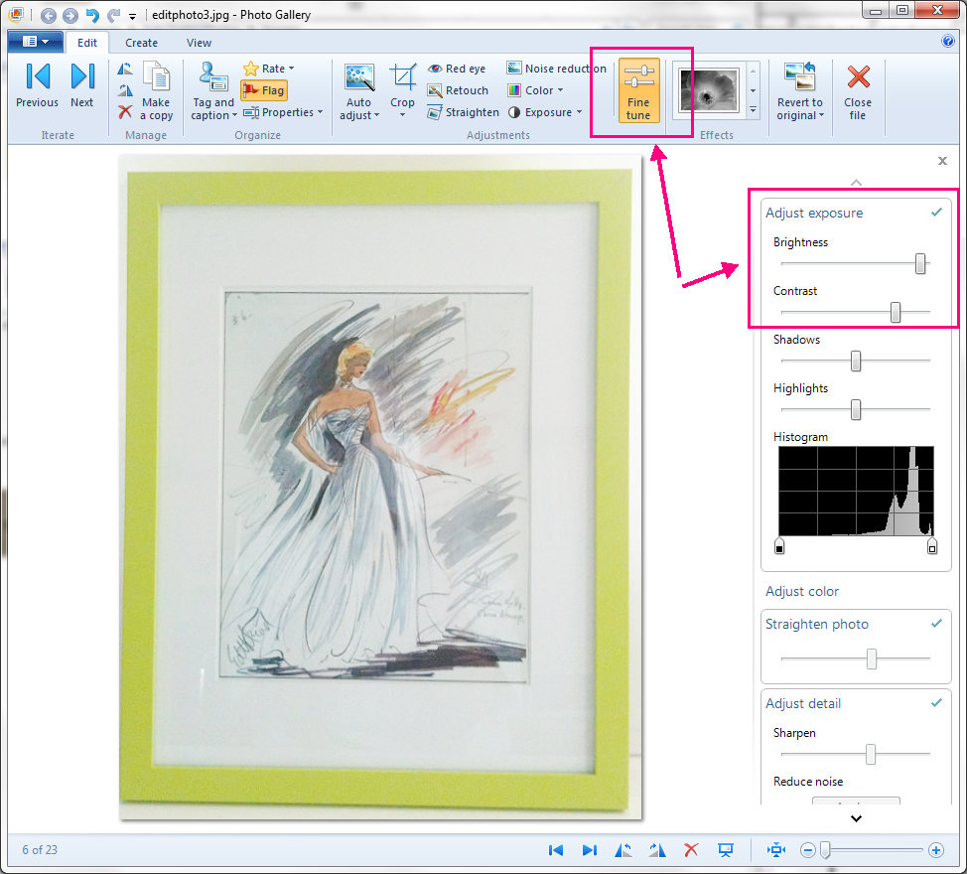Open the blue application menu button
Screen dimensions: 967x874
pos(35,42)
